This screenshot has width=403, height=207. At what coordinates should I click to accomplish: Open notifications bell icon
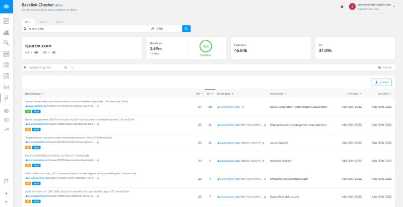(342, 7)
